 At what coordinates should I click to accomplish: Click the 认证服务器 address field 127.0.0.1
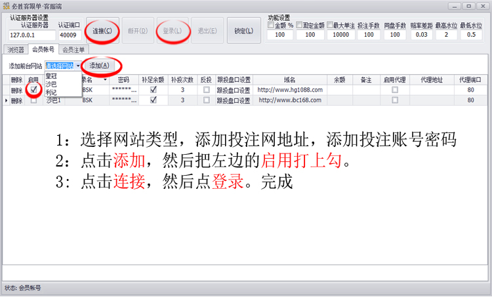click(32, 35)
